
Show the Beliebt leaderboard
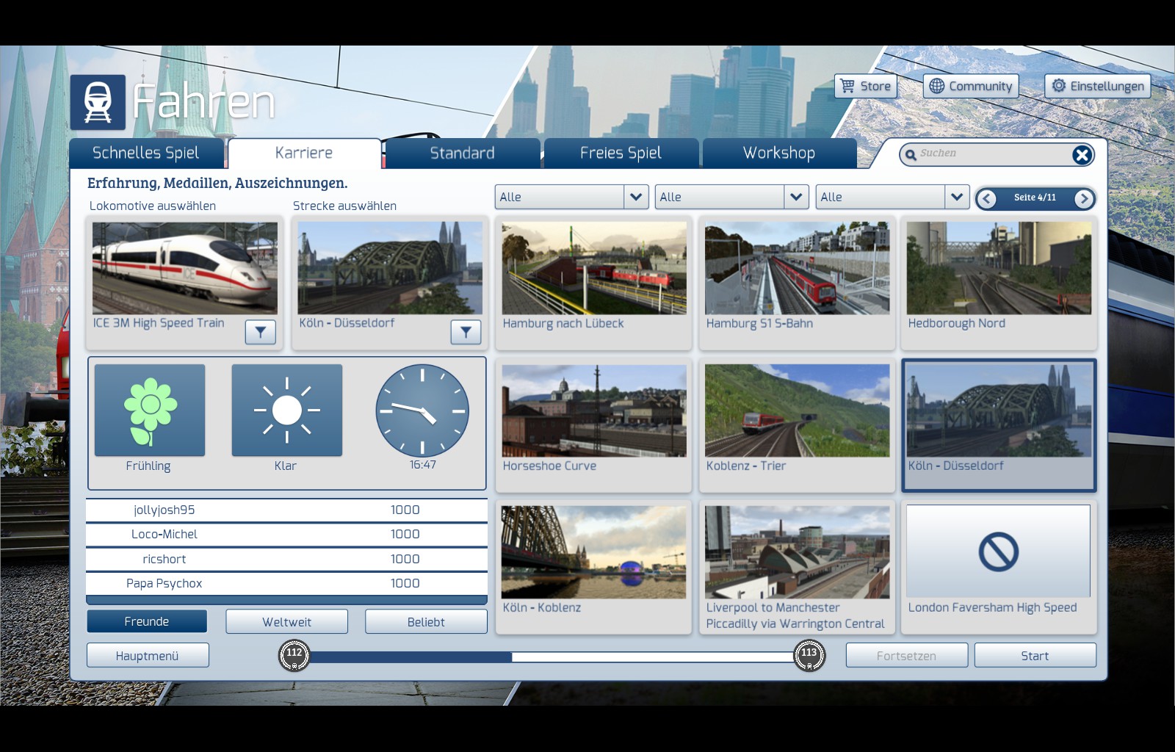point(426,621)
